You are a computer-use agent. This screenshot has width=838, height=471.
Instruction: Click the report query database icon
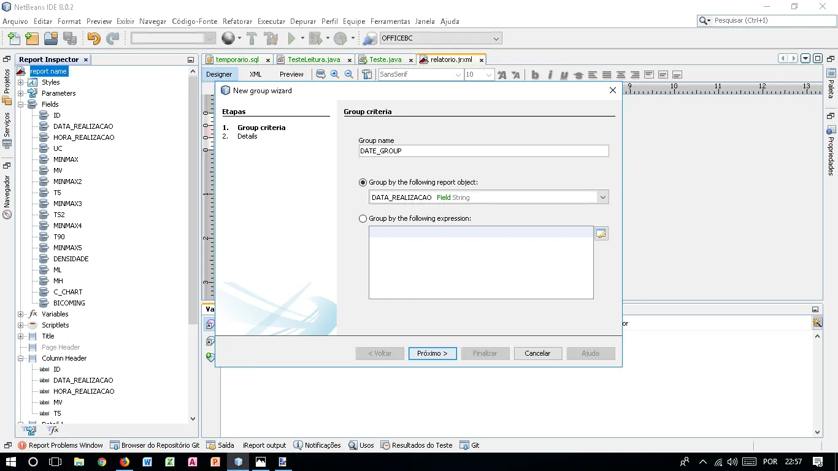pos(320,74)
